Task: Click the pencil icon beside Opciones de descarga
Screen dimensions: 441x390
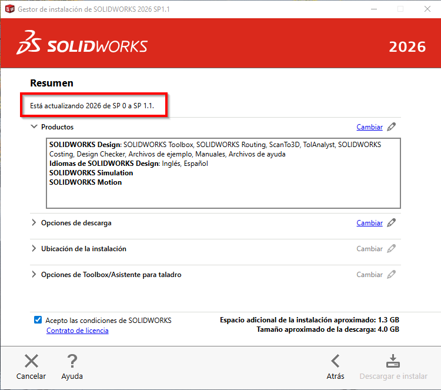Action: point(392,223)
